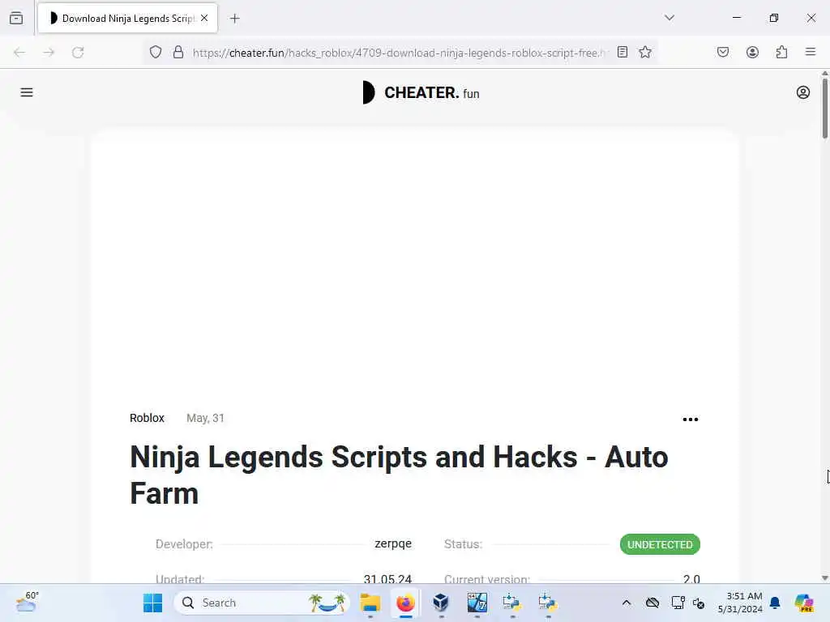Click the developer name zerpqe
Screen dimensions: 830x622
pyautogui.click(x=393, y=543)
